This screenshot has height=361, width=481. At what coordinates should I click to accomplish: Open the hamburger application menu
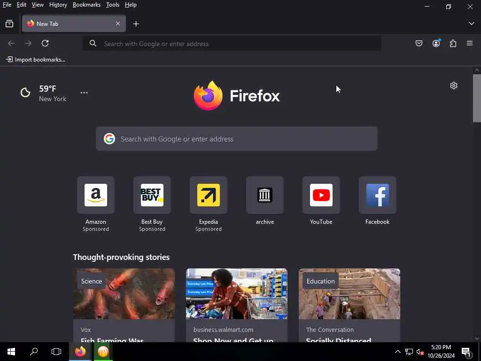[x=470, y=43]
